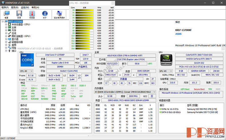Click the HWiNFO64 title bar app icon
Screen dimensions: 226x140
(3, 3)
